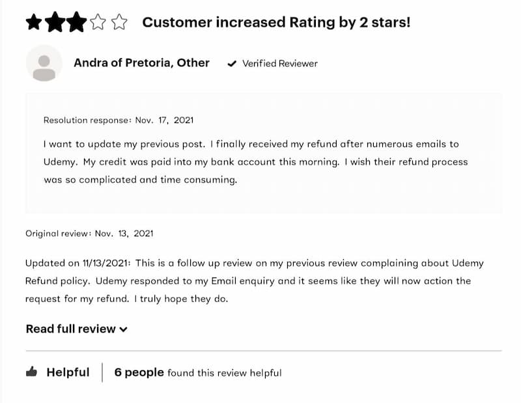Image resolution: width=521 pixels, height=403 pixels.
Task: Open the Read full review text
Action: point(71,329)
